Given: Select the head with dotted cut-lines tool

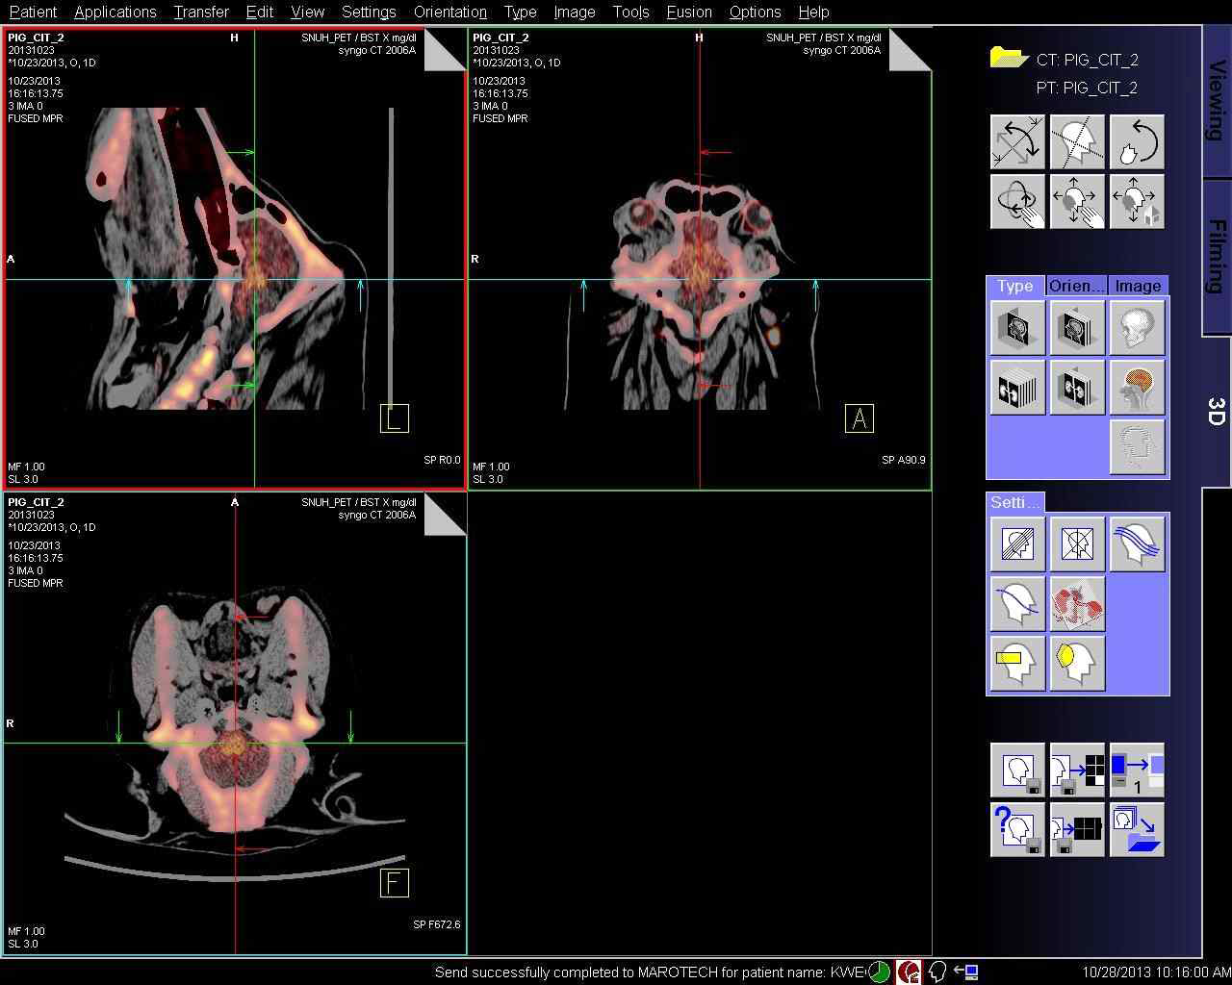Looking at the screenshot, I should tap(1077, 141).
